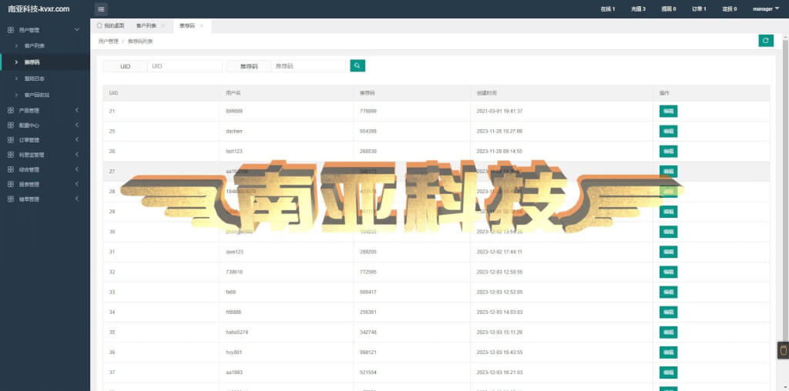The height and width of the screenshot is (391, 789).
Task: Click the 南亚科技-kvxr.com site title
Action: click(39, 9)
